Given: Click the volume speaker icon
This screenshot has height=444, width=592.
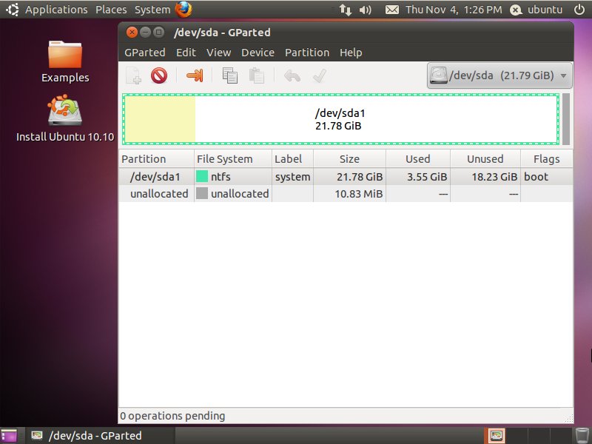Looking at the screenshot, I should (x=365, y=10).
